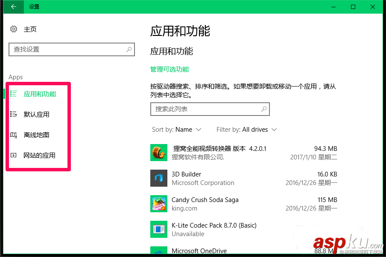Open the 主页 gear icon
The height and width of the screenshot is (257, 386).
pyautogui.click(x=14, y=29)
